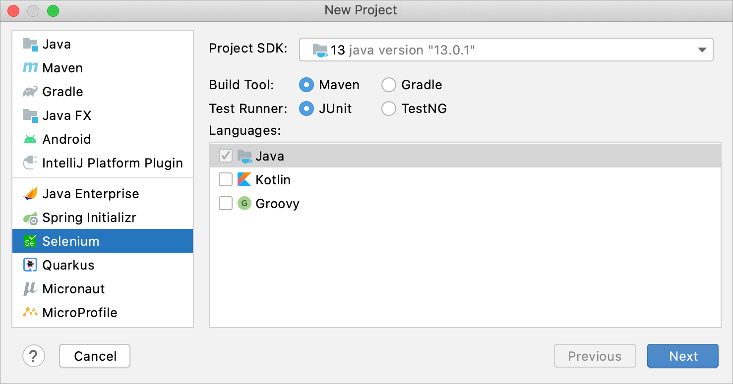Cancel the new project dialog
This screenshot has width=733, height=384.
[x=94, y=356]
